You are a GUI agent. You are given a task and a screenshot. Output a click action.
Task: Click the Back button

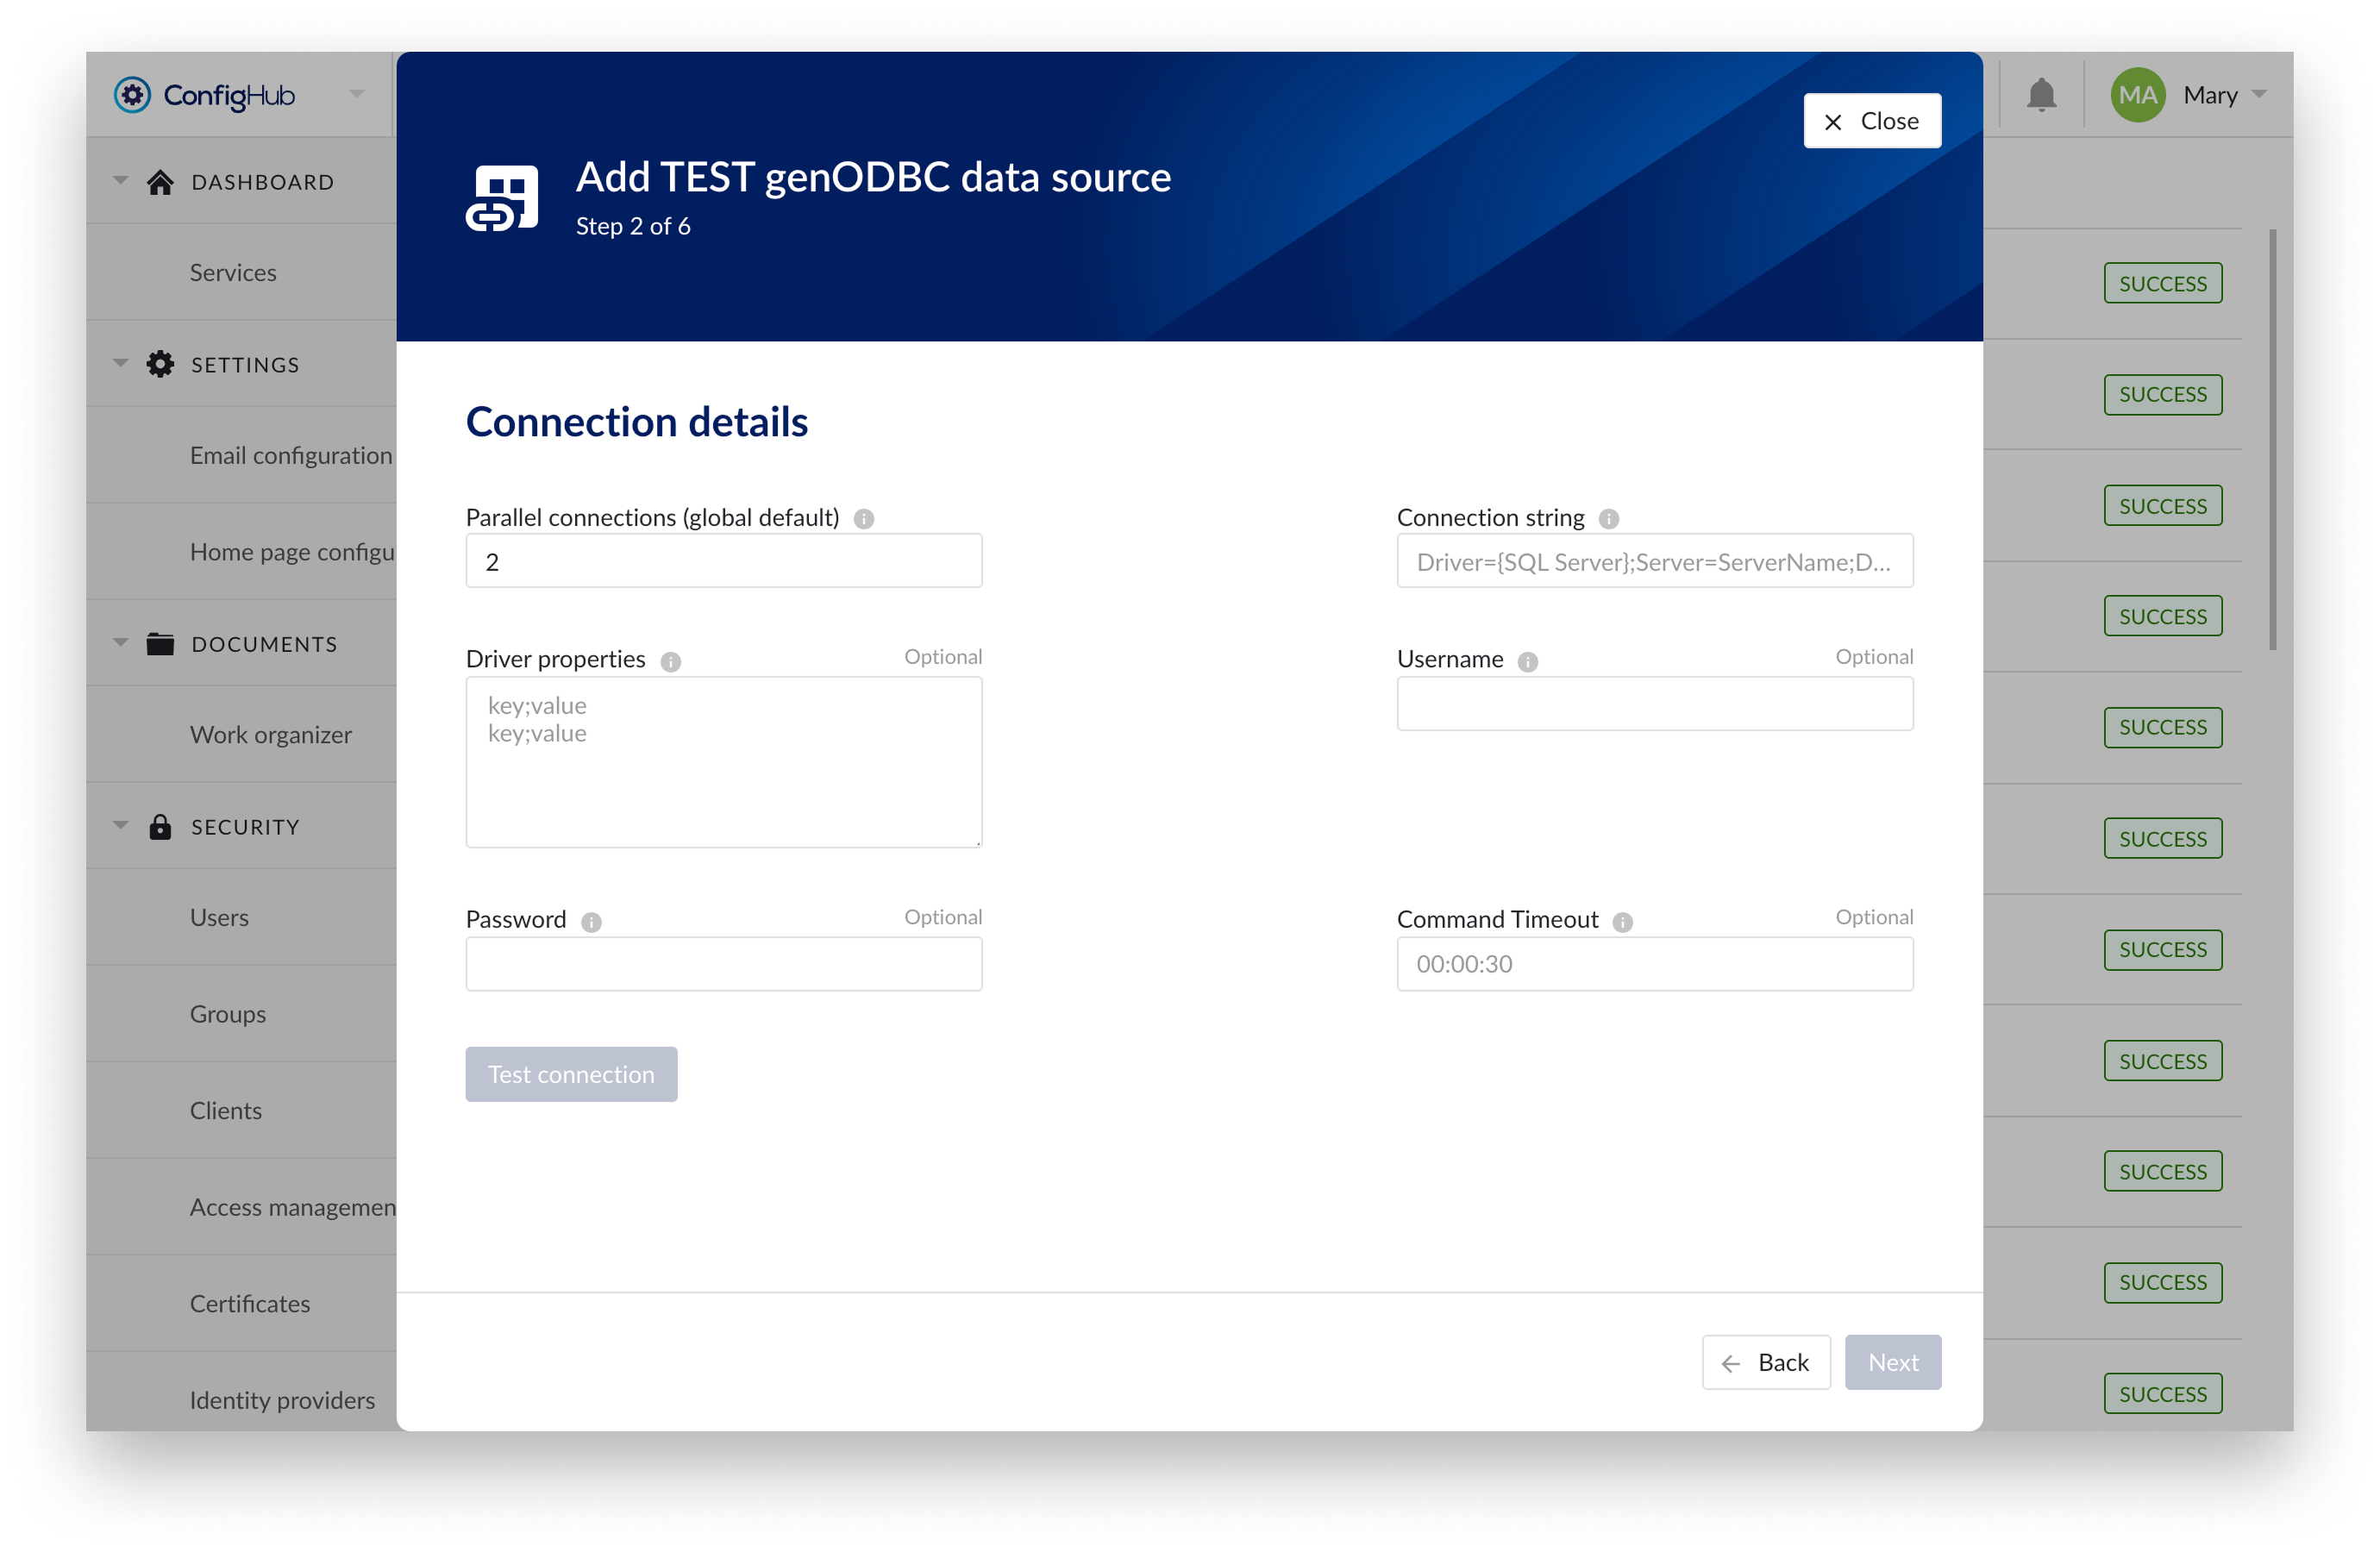click(x=1765, y=1362)
